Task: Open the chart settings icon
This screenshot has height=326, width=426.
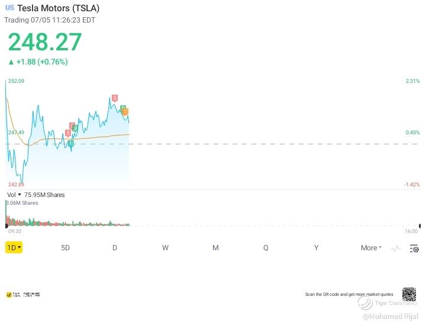Action: tap(414, 248)
